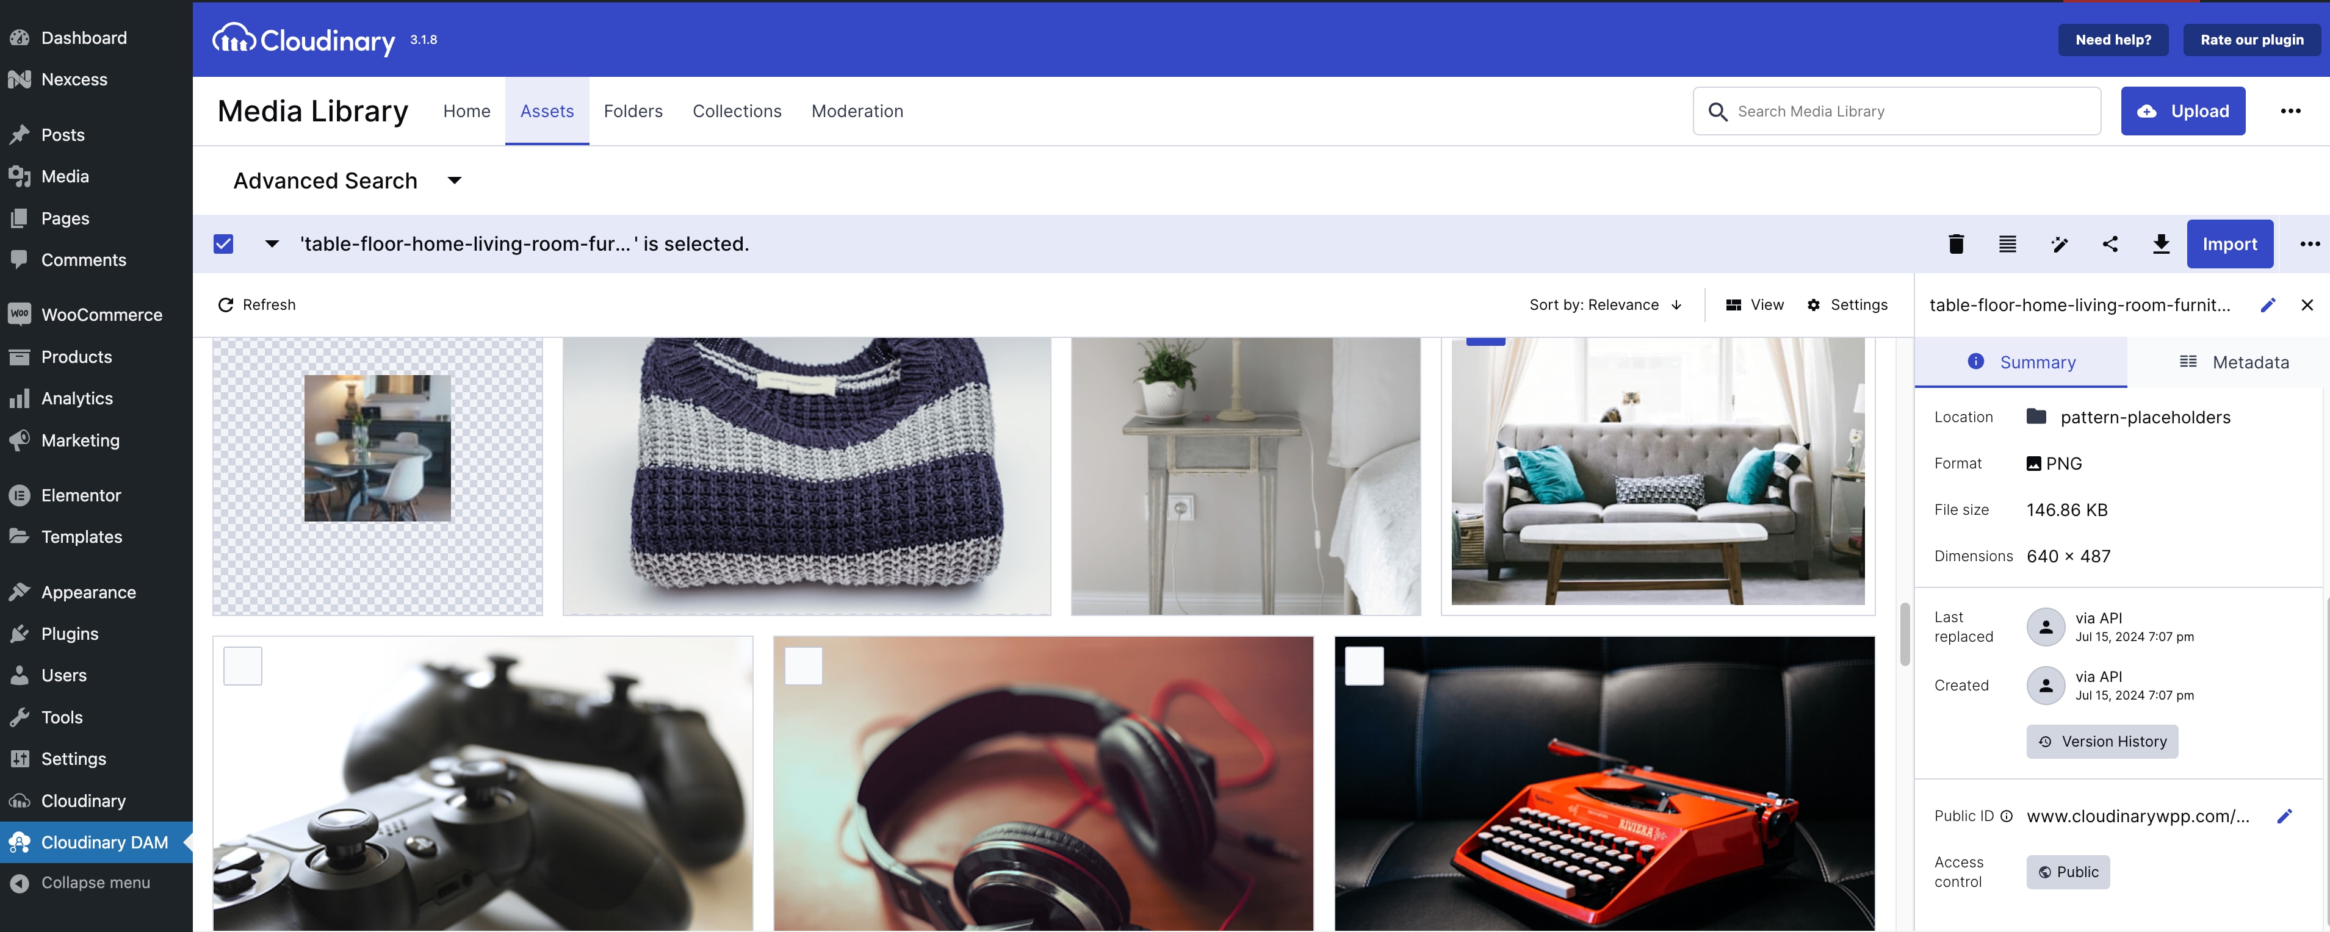Open Nexcess in WordPress sidebar
Image resolution: width=2330 pixels, height=932 pixels.
[96, 79]
